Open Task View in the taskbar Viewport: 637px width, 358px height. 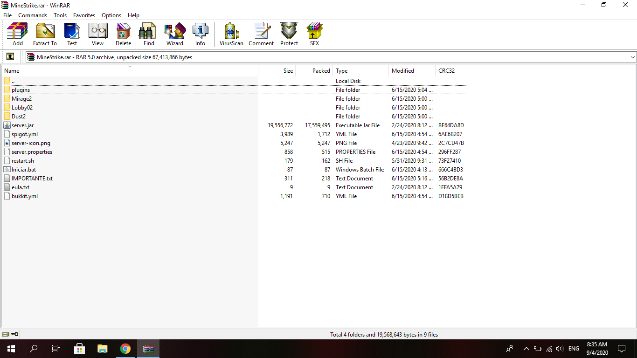(x=56, y=349)
